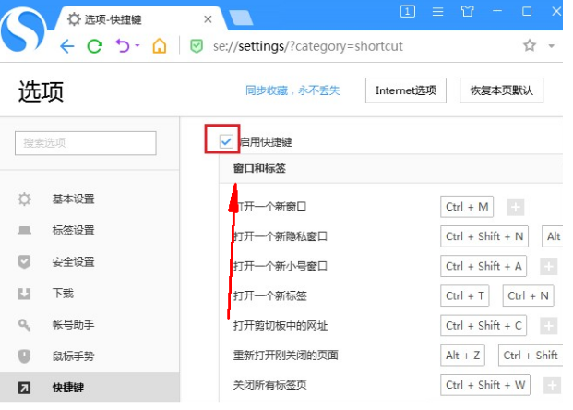
Task: Click the purple undo-close icon
Action: point(123,46)
